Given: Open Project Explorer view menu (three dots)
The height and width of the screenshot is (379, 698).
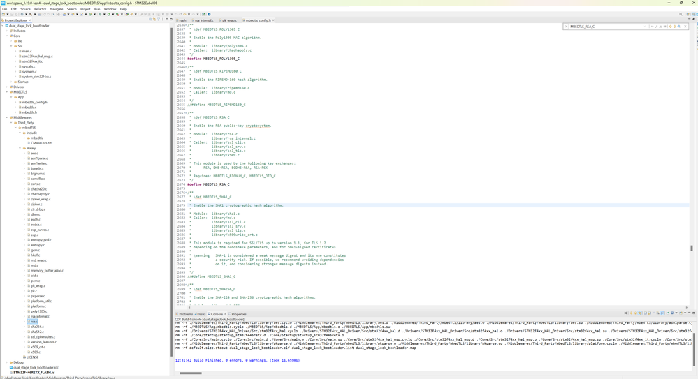Looking at the screenshot, I should point(163,20).
